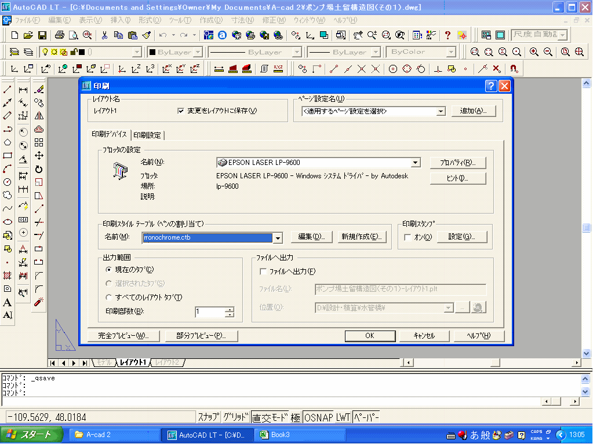Click the Print dialog question mark help icon
This screenshot has height=444, width=593.
[490, 86]
